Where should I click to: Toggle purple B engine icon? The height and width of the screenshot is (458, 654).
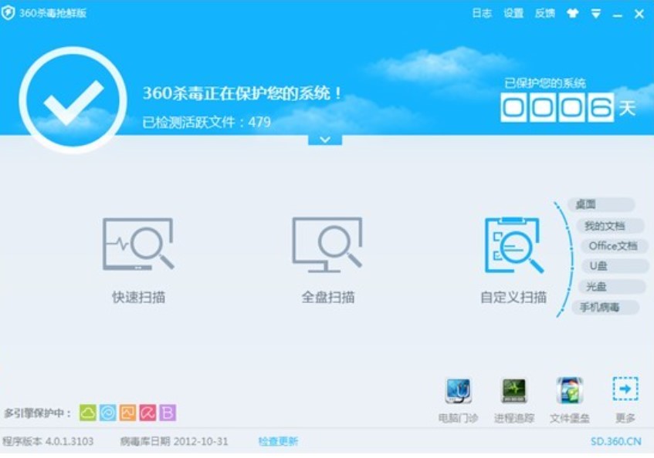point(168,413)
